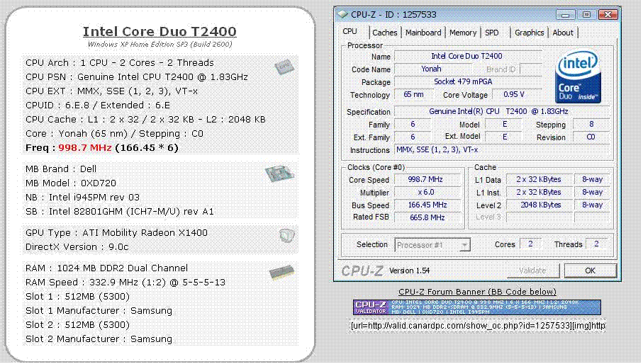Open the Processor #1 selection dropdown
Image resolution: width=643 pixels, height=364 pixels.
(x=432, y=245)
